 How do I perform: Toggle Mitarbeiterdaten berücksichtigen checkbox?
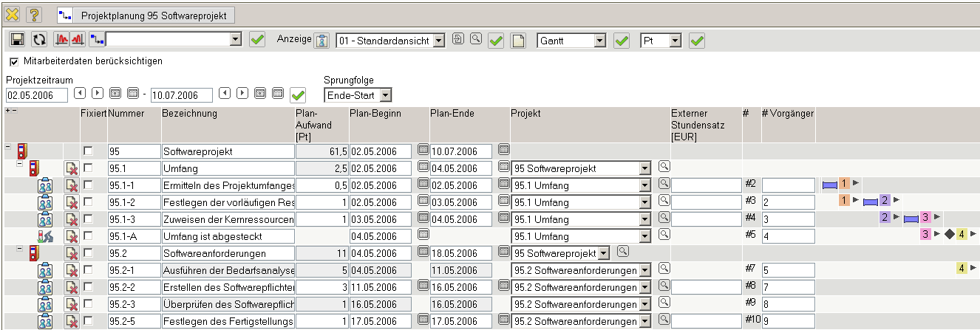(x=15, y=61)
